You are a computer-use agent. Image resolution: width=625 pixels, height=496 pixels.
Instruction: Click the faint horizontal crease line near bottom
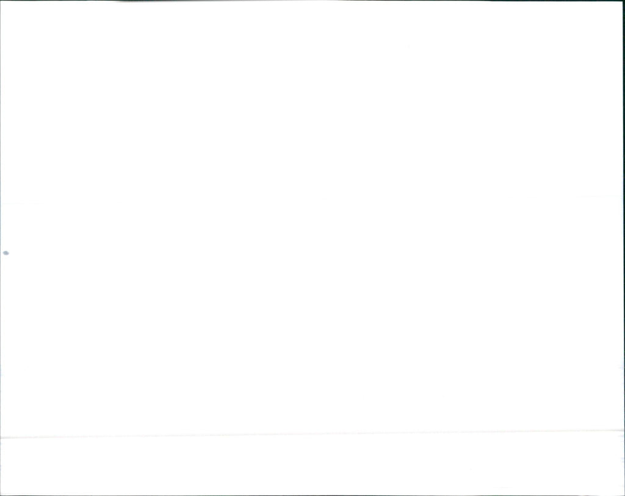pyautogui.click(x=312, y=434)
